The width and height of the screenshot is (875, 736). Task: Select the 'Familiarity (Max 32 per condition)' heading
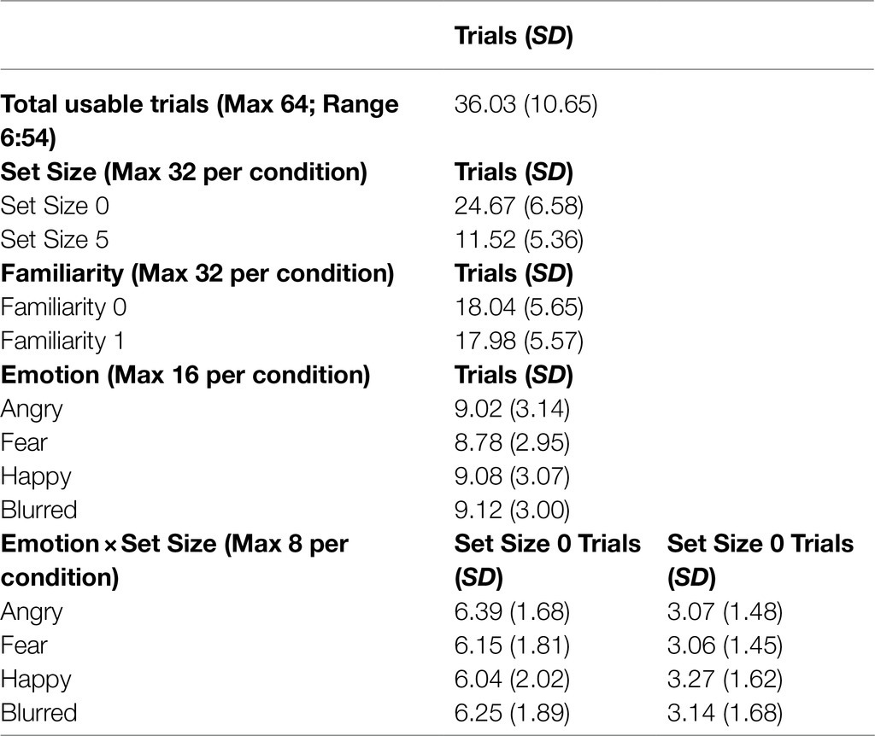(197, 274)
